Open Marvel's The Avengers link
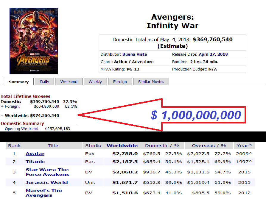 coord(43,193)
